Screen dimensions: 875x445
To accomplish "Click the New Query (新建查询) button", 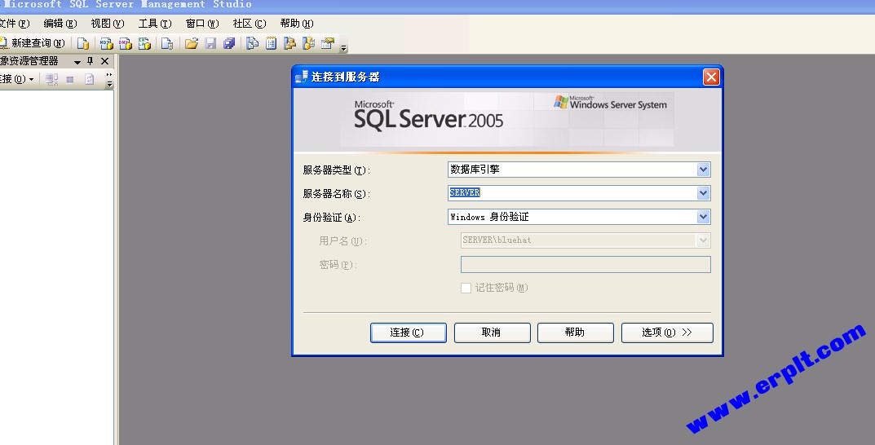I will 33,43.
